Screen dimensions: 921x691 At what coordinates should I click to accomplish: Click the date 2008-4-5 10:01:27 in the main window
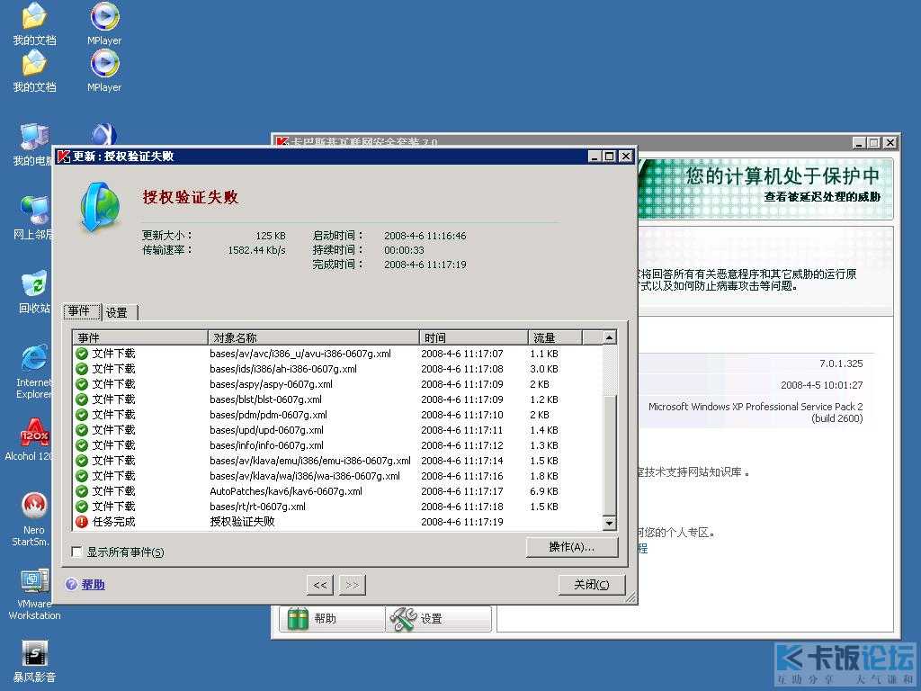[x=822, y=385]
